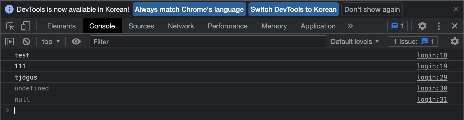Create a live expression with the eye icon

pyautogui.click(x=76, y=42)
